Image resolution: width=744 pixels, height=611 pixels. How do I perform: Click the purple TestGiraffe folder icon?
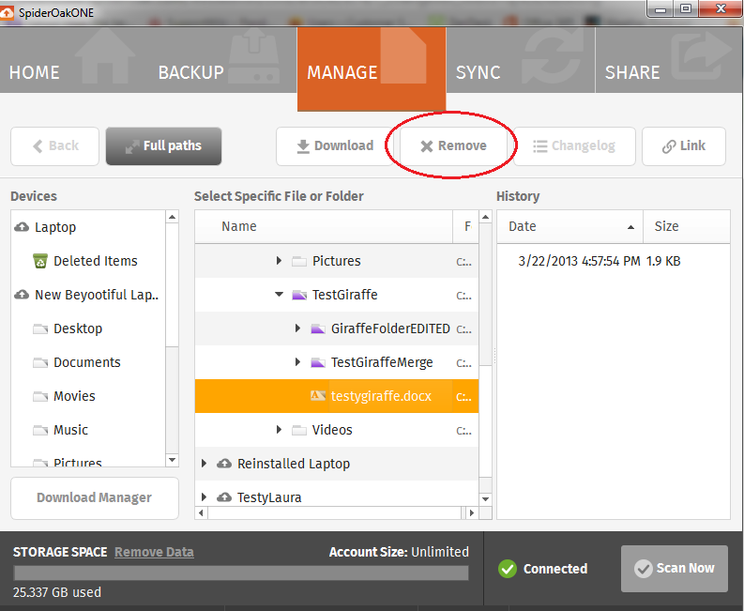(x=299, y=295)
